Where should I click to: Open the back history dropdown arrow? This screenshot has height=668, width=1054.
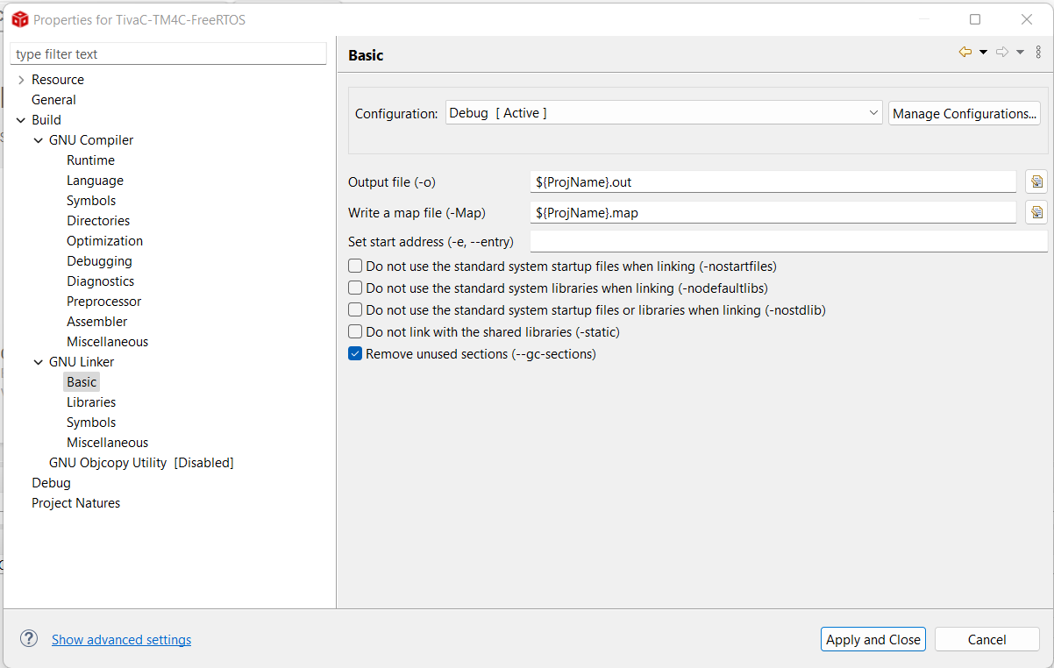(983, 53)
